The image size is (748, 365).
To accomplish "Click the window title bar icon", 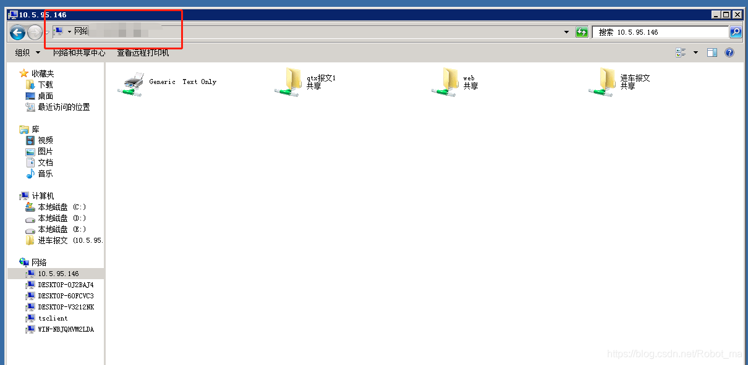I will (x=14, y=14).
